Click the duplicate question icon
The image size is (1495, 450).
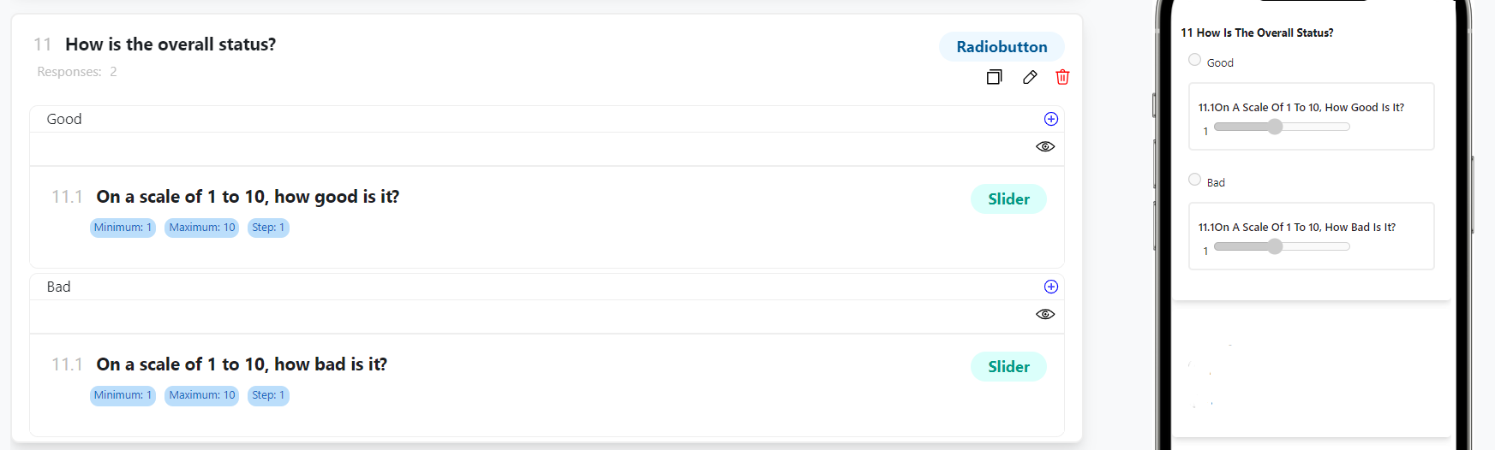click(x=994, y=77)
